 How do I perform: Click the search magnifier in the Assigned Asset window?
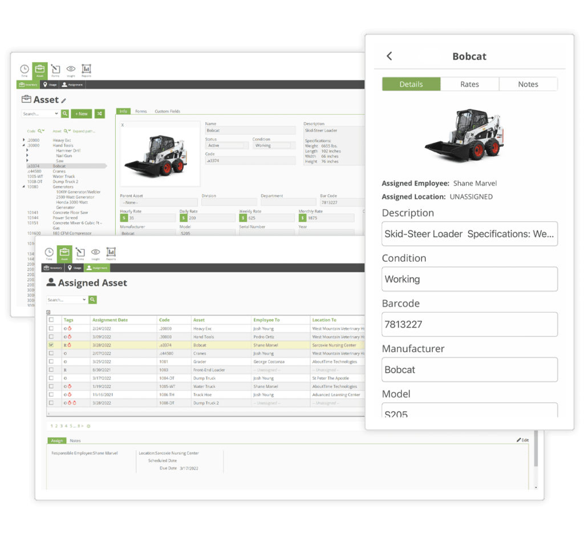[92, 299]
